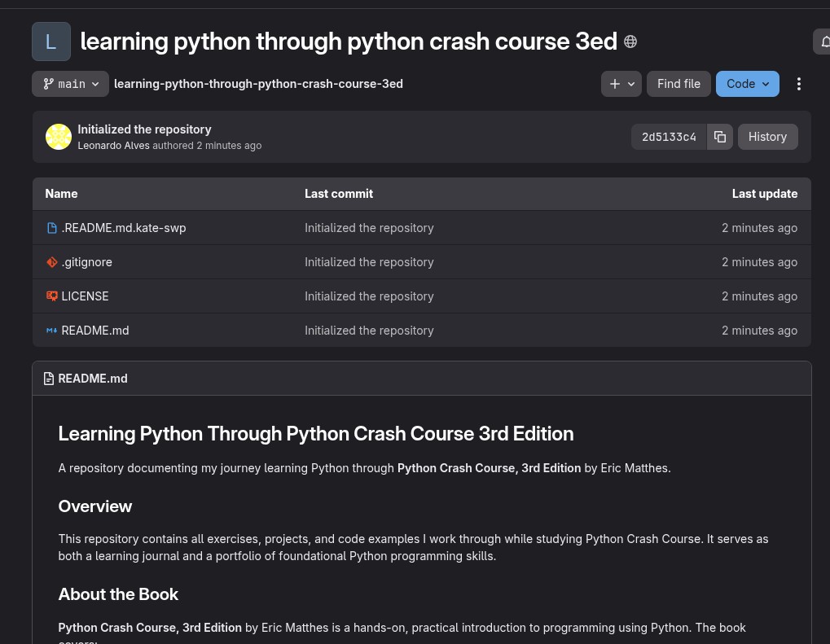This screenshot has height=644, width=830.
Task: Expand the main branch selector dropdown
Action: click(71, 84)
